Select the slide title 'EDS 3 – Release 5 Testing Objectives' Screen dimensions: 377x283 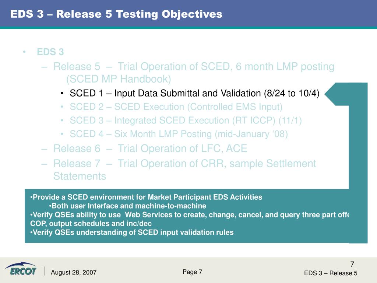click(116, 14)
